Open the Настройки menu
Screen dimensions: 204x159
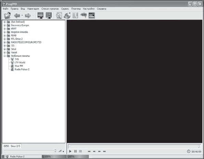click(x=89, y=9)
